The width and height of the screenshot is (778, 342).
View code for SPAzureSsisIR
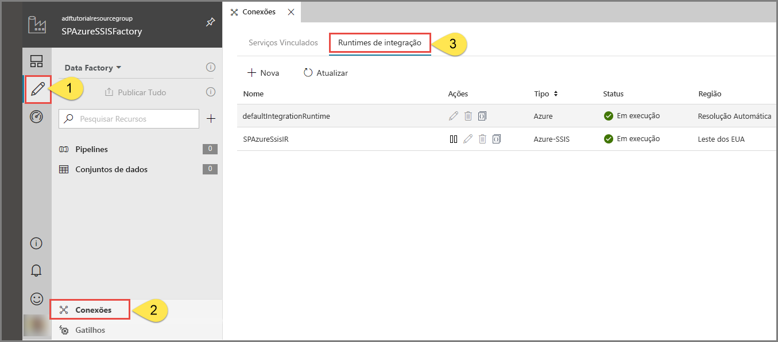[x=497, y=139]
